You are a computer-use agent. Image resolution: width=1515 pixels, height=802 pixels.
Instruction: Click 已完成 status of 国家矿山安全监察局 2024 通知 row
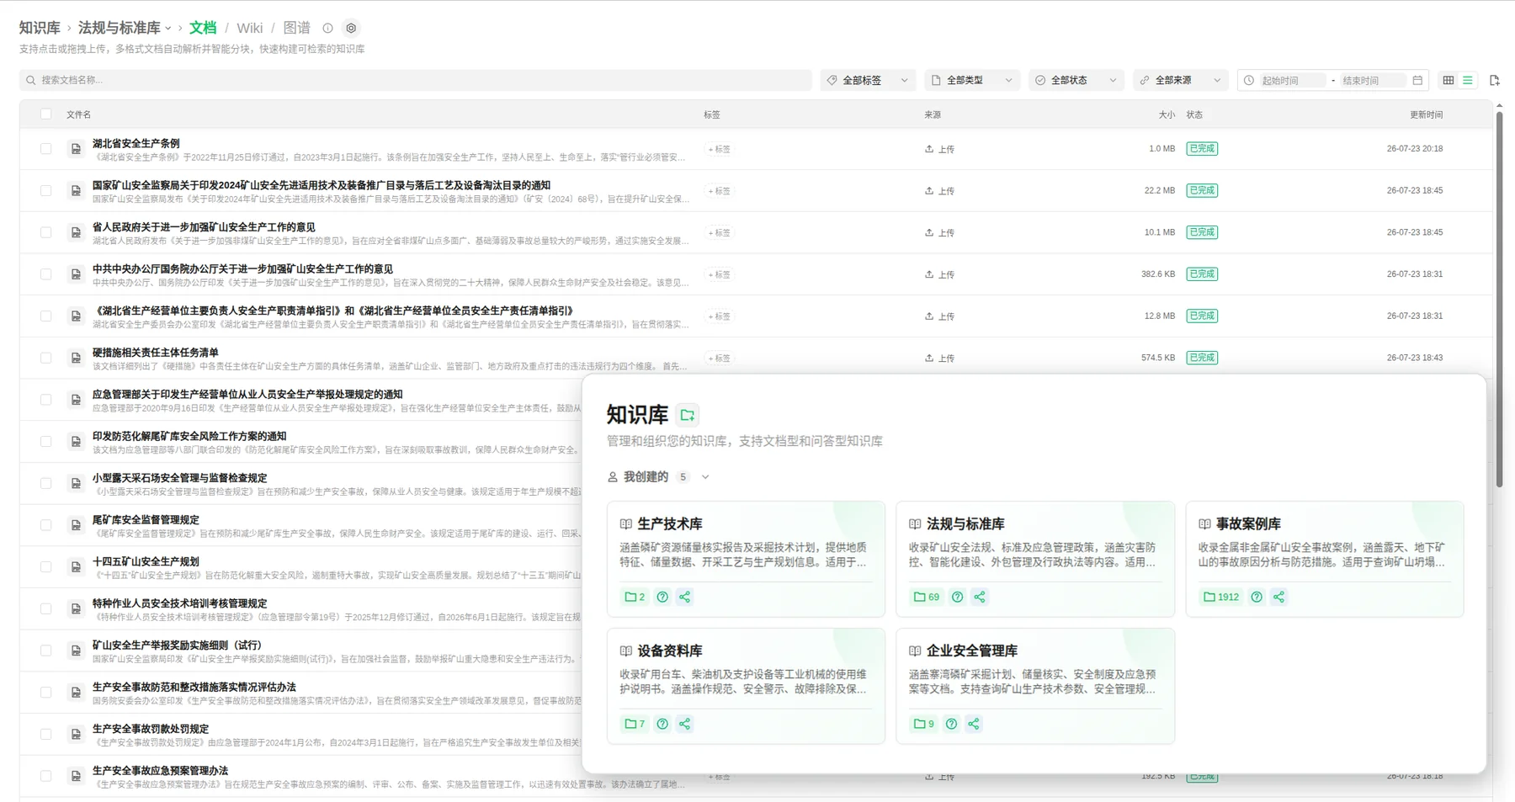tap(1202, 190)
